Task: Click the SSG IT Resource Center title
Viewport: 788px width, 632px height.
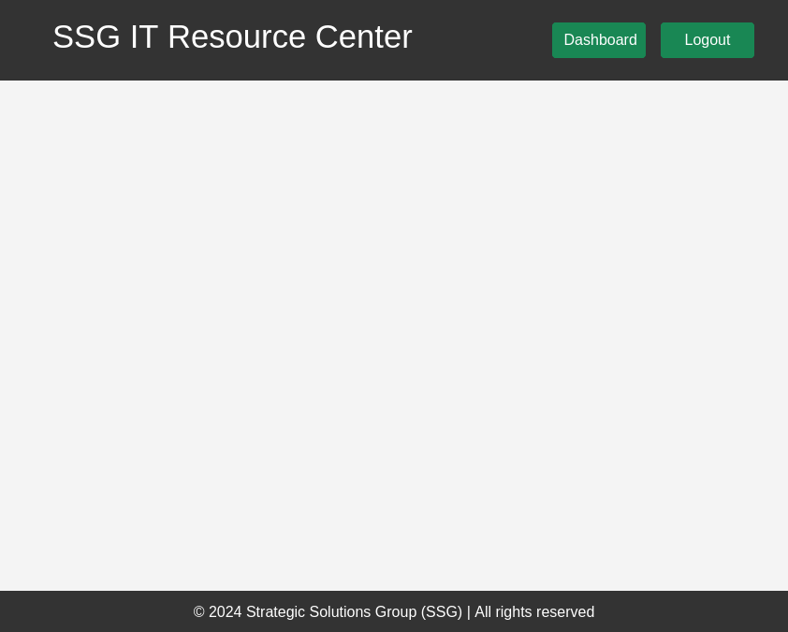Action: [x=232, y=37]
